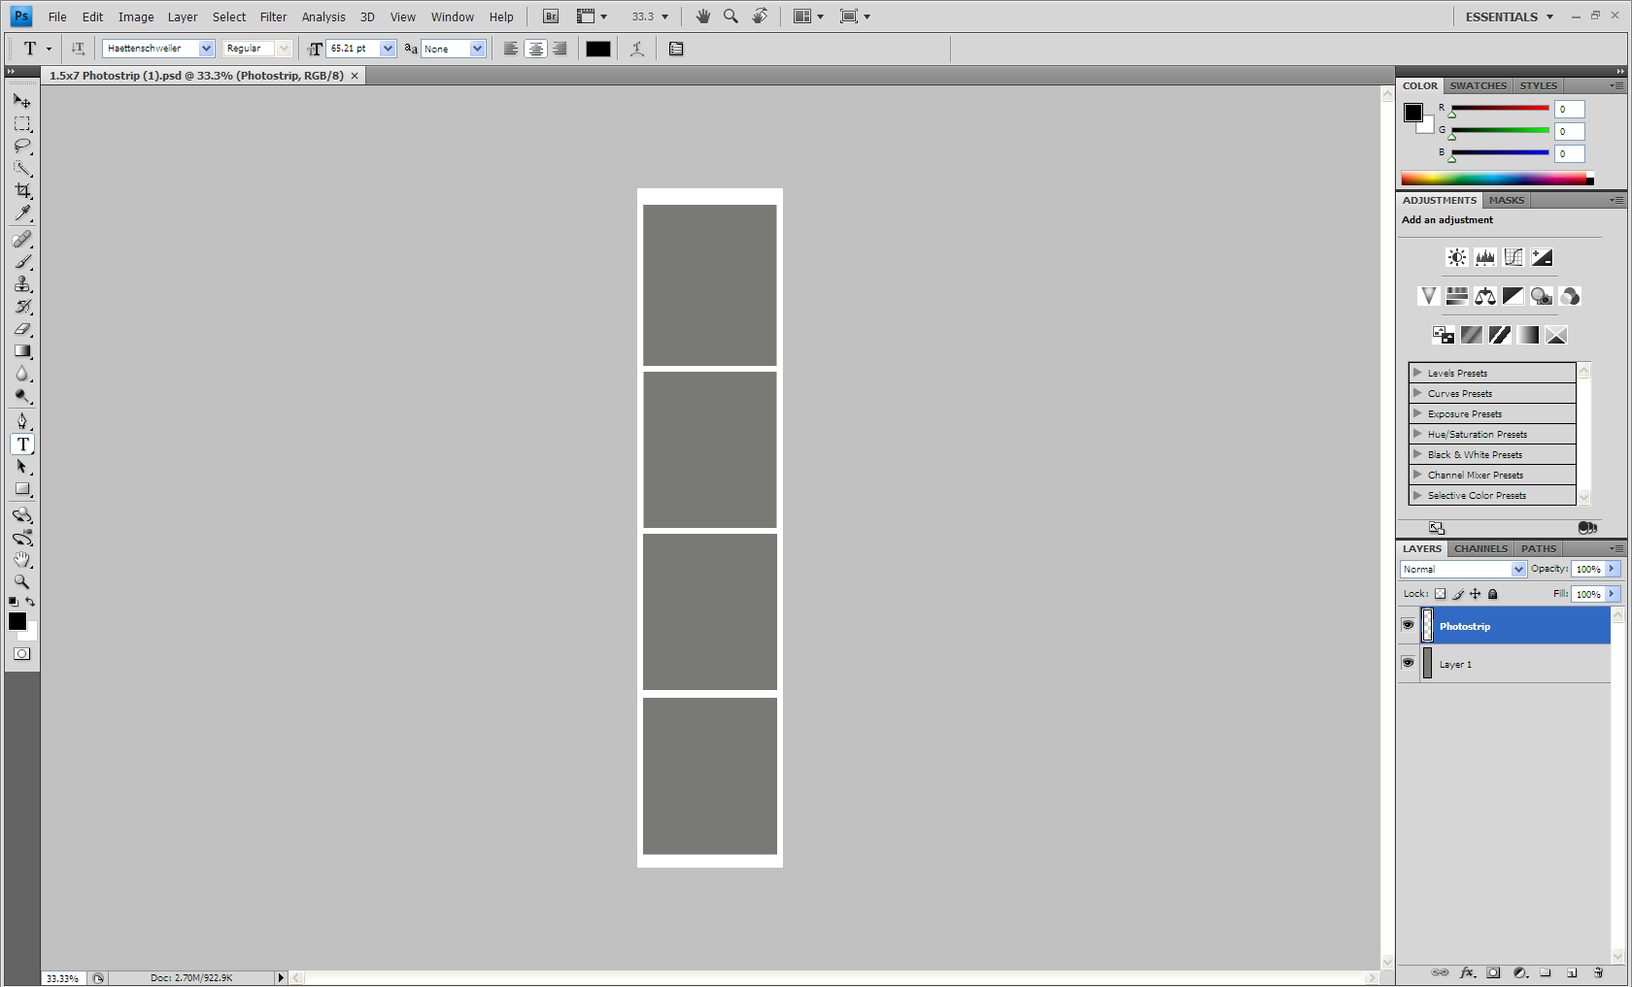Toggle lock transparent pixels
Screen dimensions: 1632x987
pyautogui.click(x=1440, y=594)
